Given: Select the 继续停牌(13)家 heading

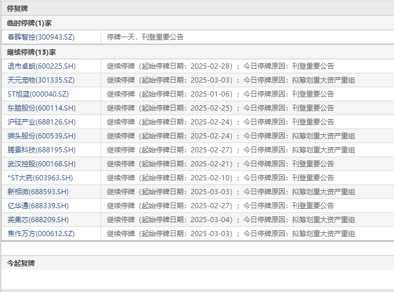Looking at the screenshot, I should click(x=31, y=52).
